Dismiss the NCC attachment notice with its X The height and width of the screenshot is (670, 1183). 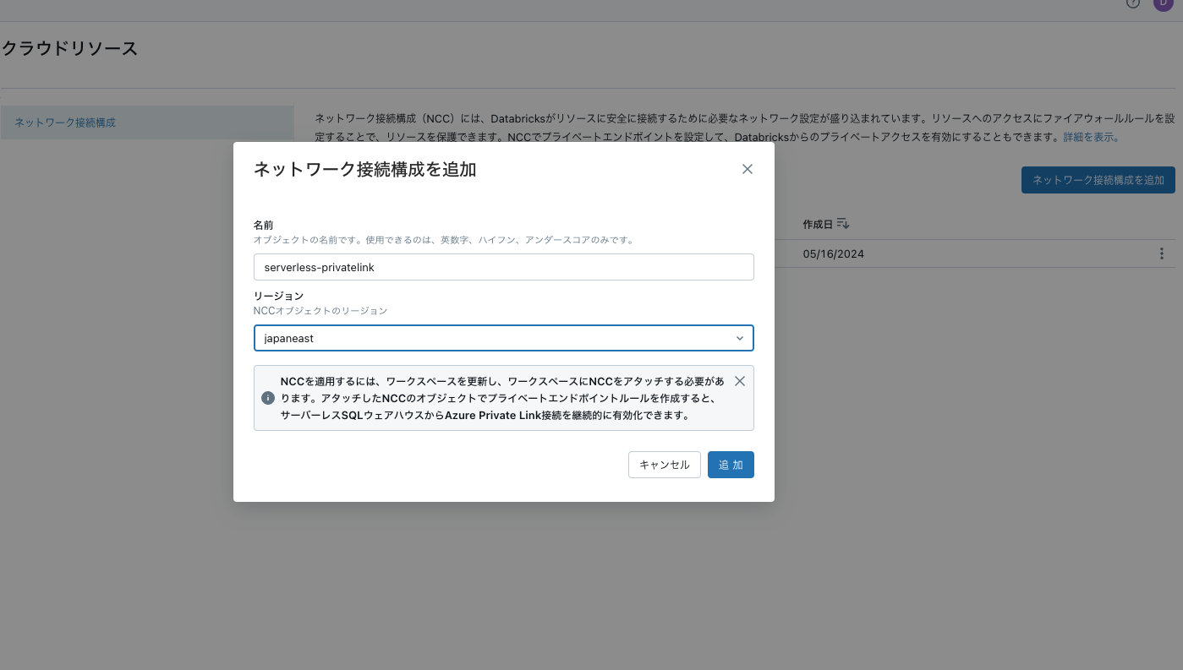click(740, 381)
